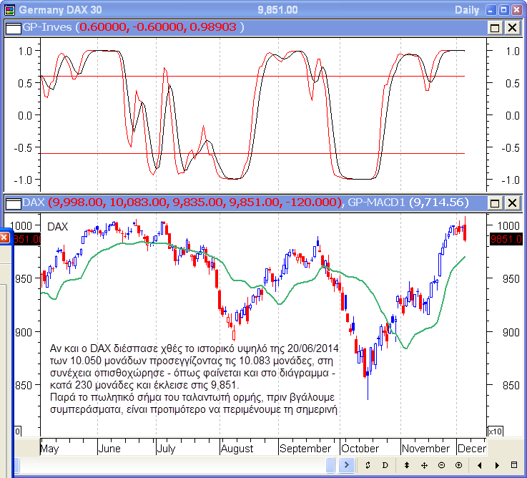Image resolution: width=527 pixels, height=478 pixels.
Task: Zoom in using the plus circle icon
Action: pos(458,466)
